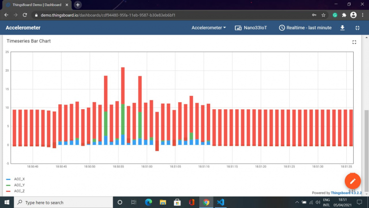Image resolution: width=369 pixels, height=208 pixels.
Task: Launch Visual Studio Code from the taskbar
Action: coord(221,202)
